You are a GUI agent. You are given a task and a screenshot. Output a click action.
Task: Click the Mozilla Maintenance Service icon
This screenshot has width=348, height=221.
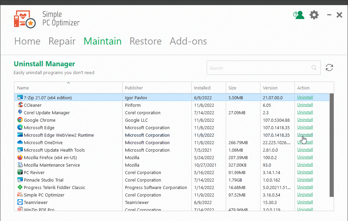20,165
